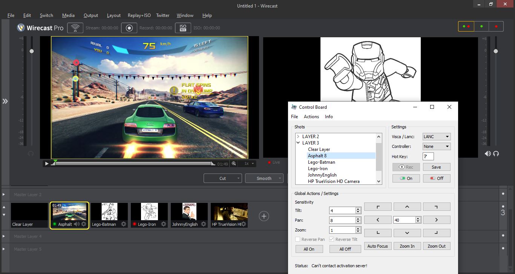The image size is (515, 274).
Task: Click the Zoom In button
Action: click(x=407, y=246)
